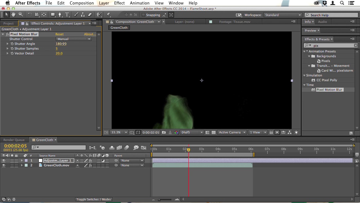Click the Take Snapshot camera icon
360x203 pixels.
coord(164,133)
